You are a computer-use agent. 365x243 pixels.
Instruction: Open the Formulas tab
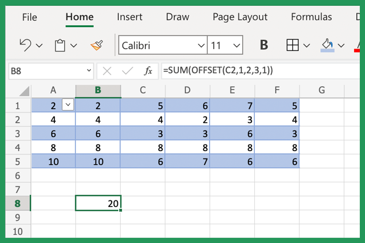coord(311,17)
